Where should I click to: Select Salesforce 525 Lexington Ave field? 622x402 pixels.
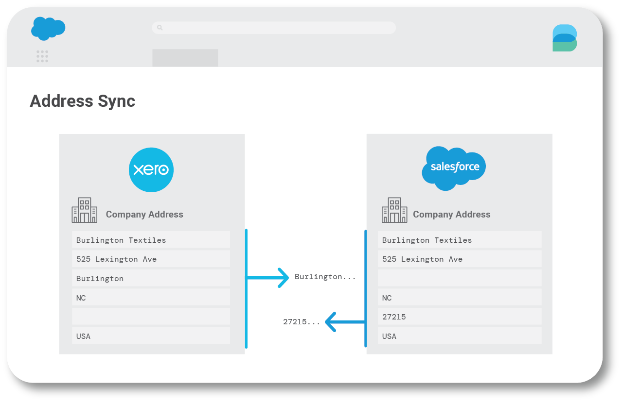tap(460, 259)
